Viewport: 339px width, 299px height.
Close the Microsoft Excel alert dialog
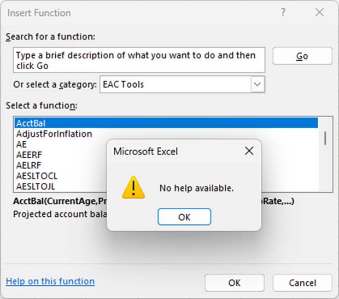(249, 151)
